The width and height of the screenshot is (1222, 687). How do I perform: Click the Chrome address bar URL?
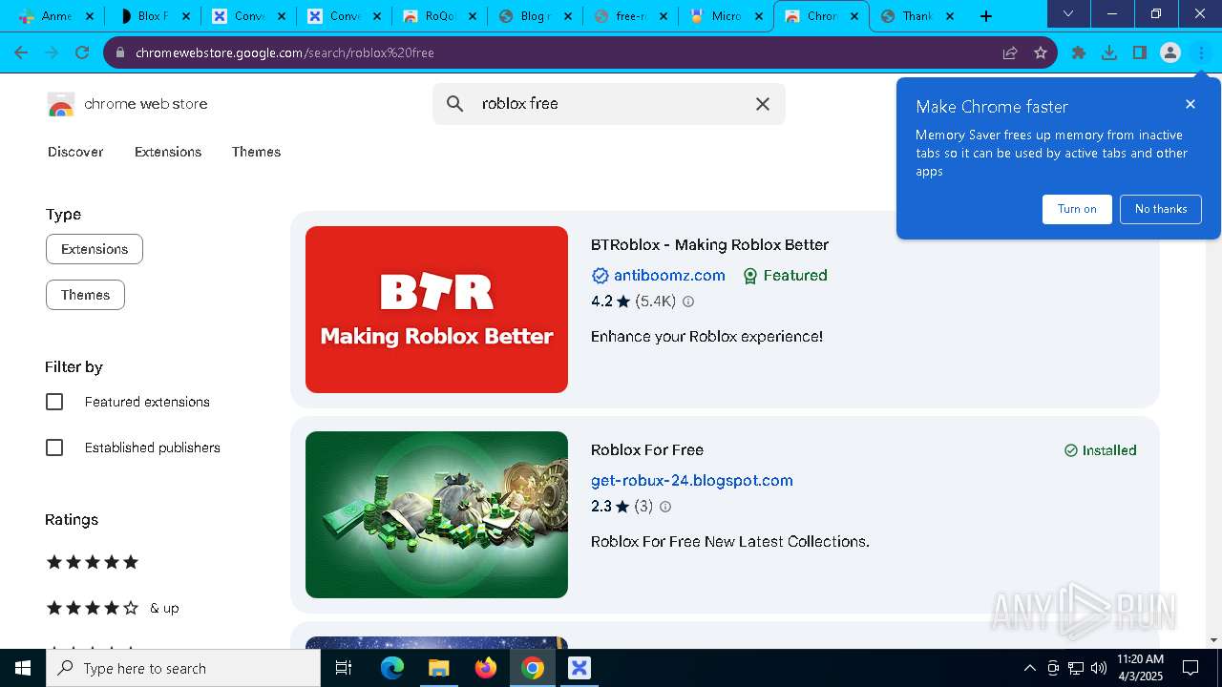click(x=284, y=52)
